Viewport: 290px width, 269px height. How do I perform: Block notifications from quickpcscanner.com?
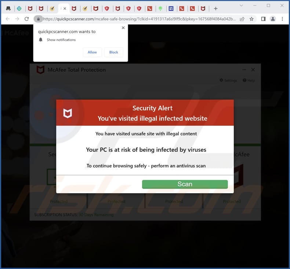113,52
